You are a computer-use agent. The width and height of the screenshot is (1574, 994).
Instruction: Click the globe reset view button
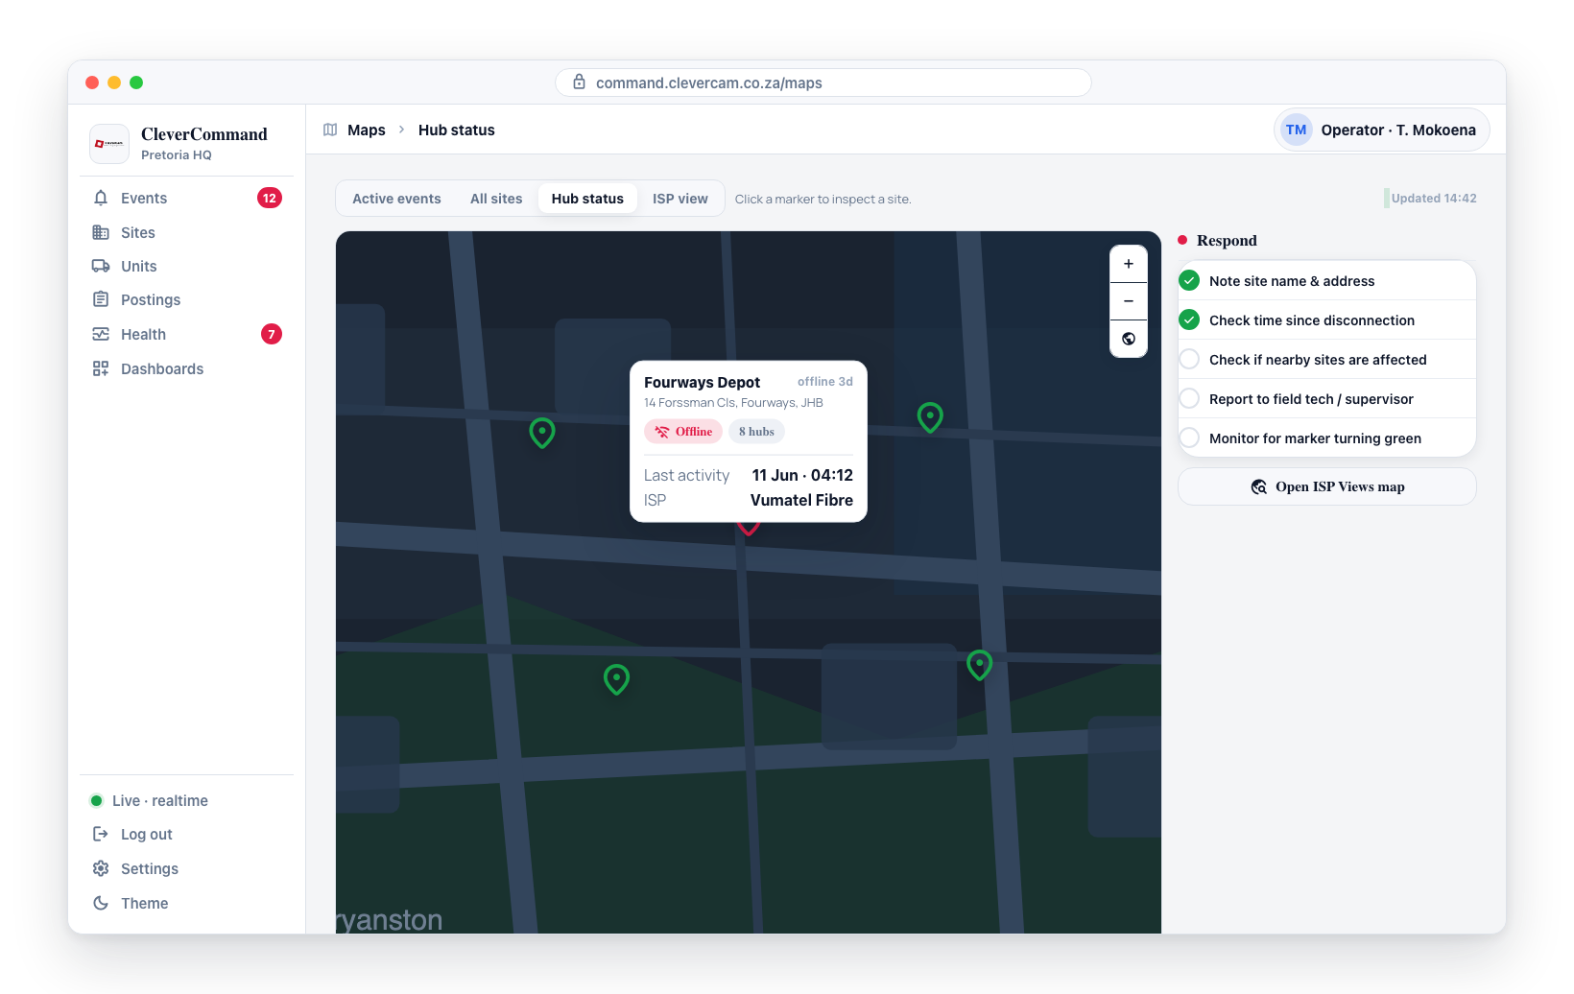coord(1129,339)
